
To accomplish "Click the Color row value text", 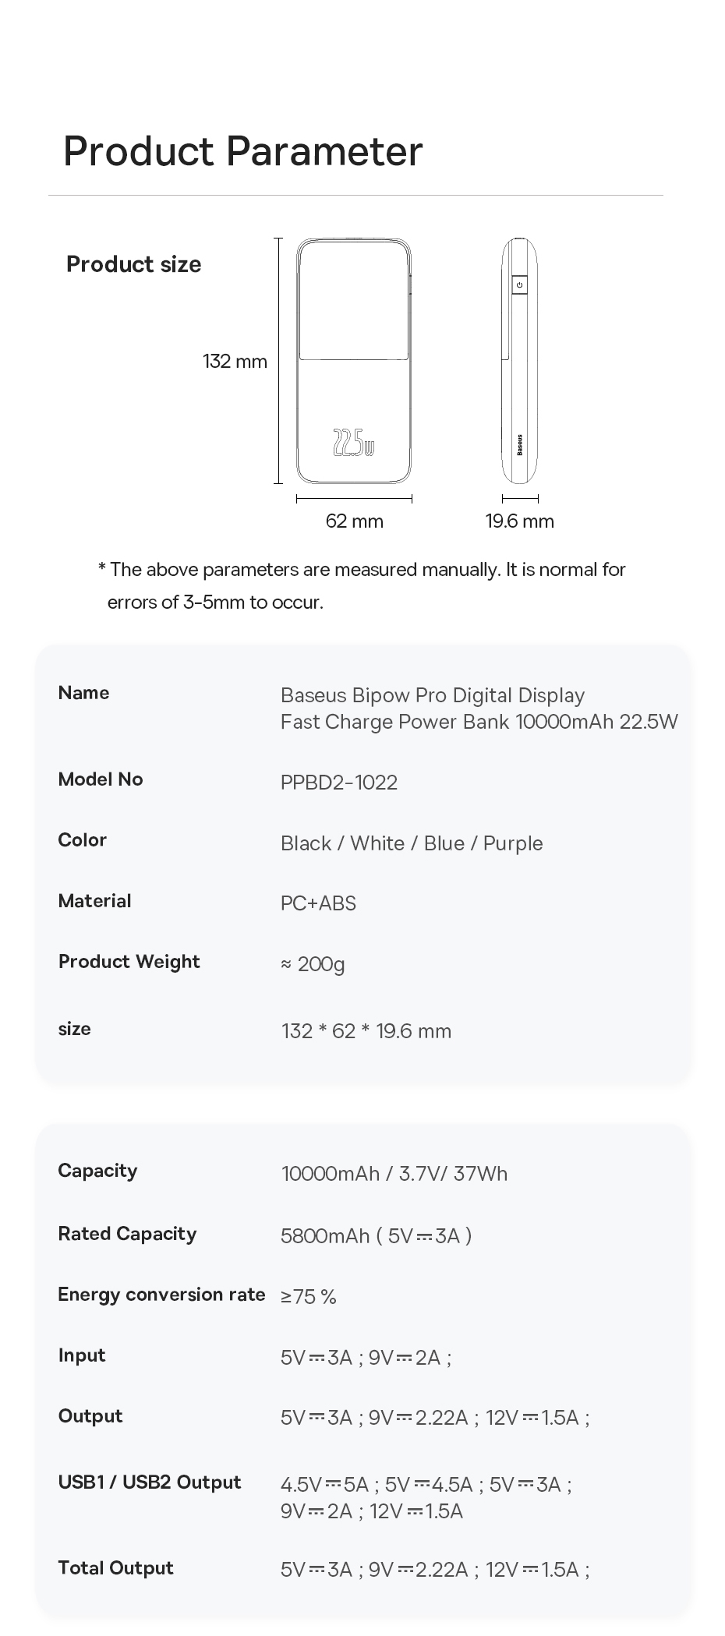I will pyautogui.click(x=412, y=843).
